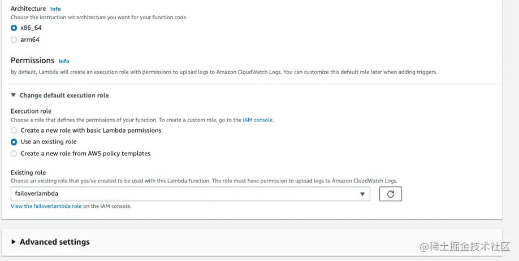The image size is (519, 261).
Task: Click the Execution role field label
Action: (x=31, y=111)
